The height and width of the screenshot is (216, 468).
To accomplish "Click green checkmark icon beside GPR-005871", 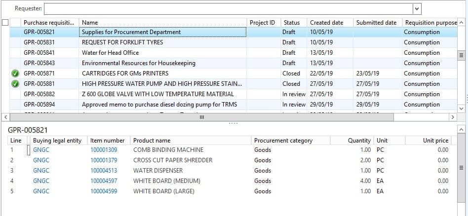I will point(15,73).
